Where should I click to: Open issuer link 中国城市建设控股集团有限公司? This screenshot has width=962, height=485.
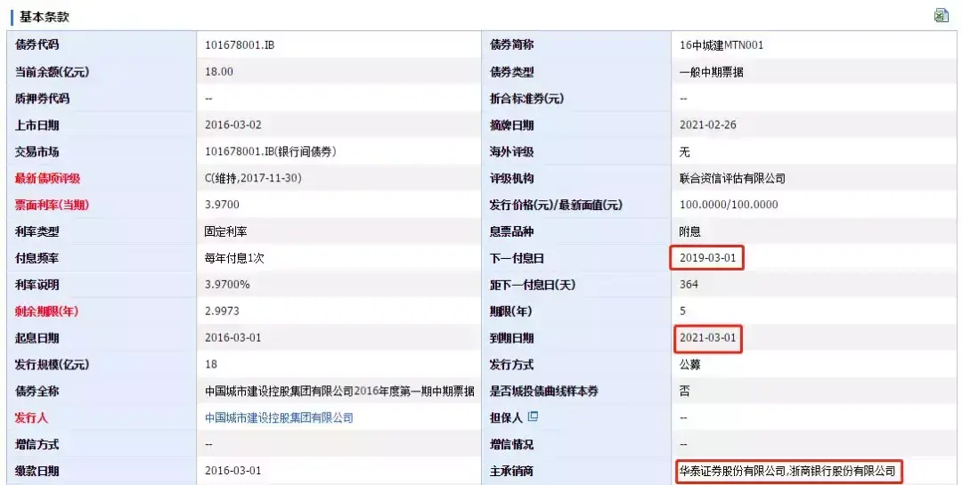click(x=279, y=417)
